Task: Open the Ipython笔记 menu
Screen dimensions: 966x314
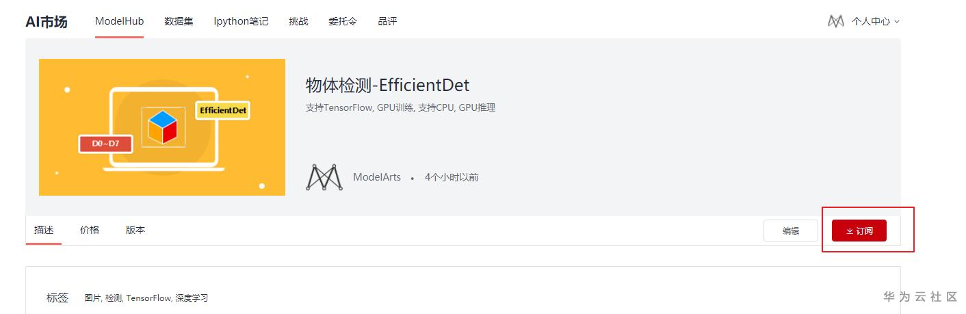Action: tap(241, 21)
